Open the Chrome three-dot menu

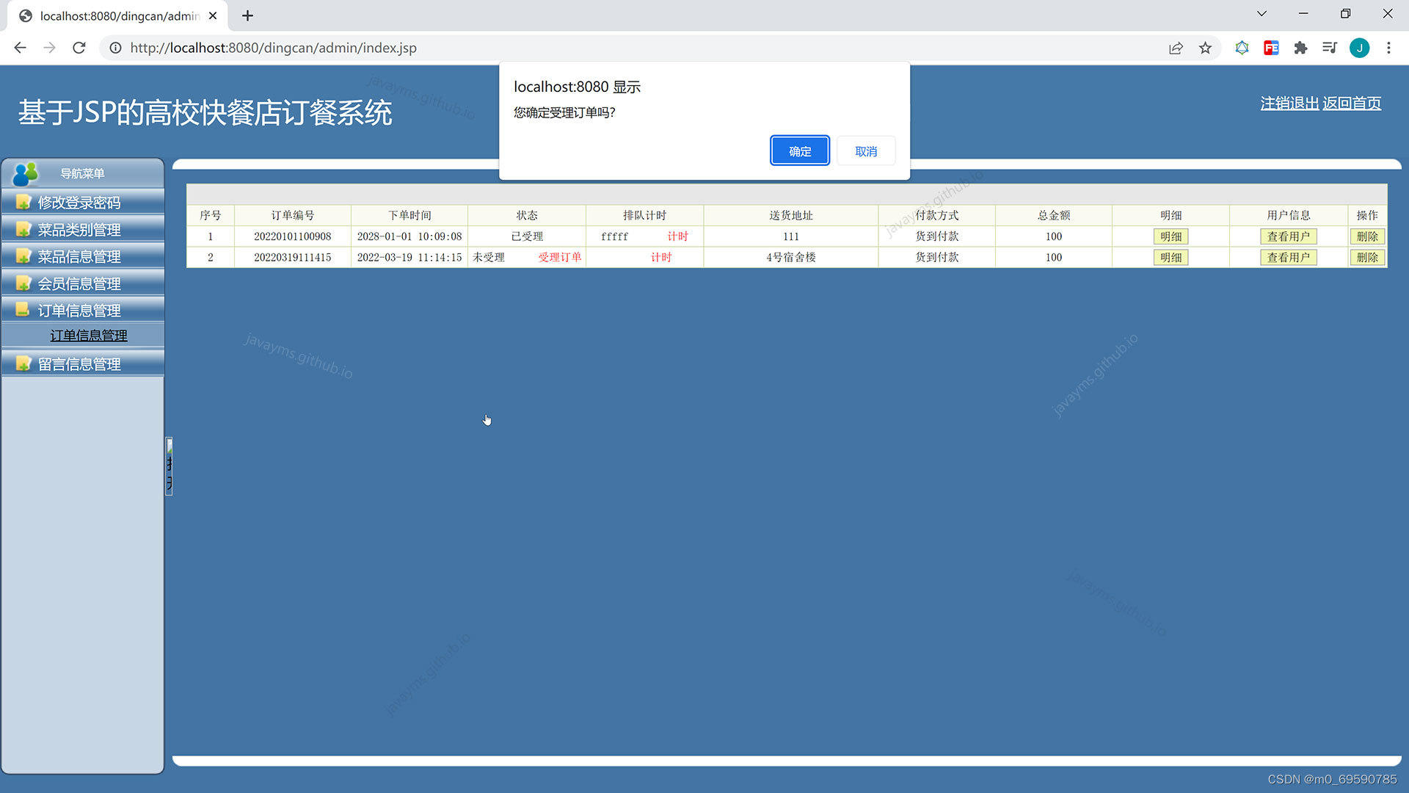pyautogui.click(x=1388, y=48)
